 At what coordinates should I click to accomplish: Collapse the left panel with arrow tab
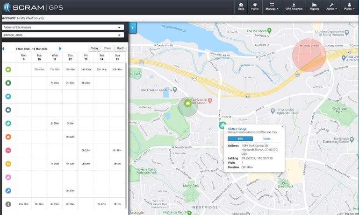click(133, 28)
